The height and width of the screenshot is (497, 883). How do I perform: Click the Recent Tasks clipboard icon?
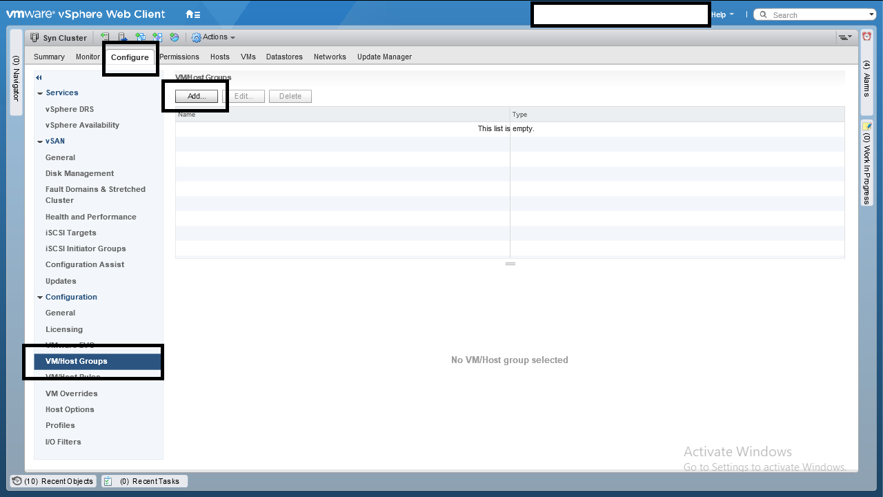[108, 481]
